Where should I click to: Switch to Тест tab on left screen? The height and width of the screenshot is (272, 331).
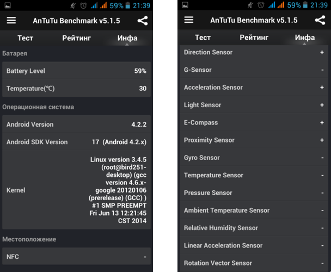[x=26, y=38]
